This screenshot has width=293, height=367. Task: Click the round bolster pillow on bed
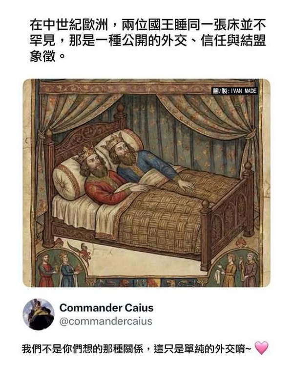tap(67, 181)
